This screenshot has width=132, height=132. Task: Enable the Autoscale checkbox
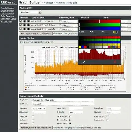click(33, 123)
